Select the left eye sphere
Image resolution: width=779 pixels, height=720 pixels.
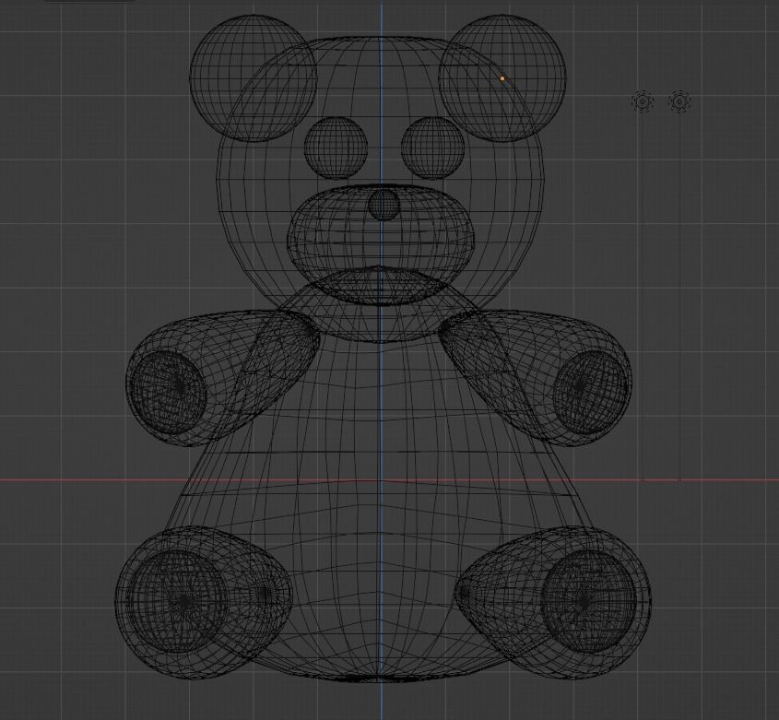(336, 148)
